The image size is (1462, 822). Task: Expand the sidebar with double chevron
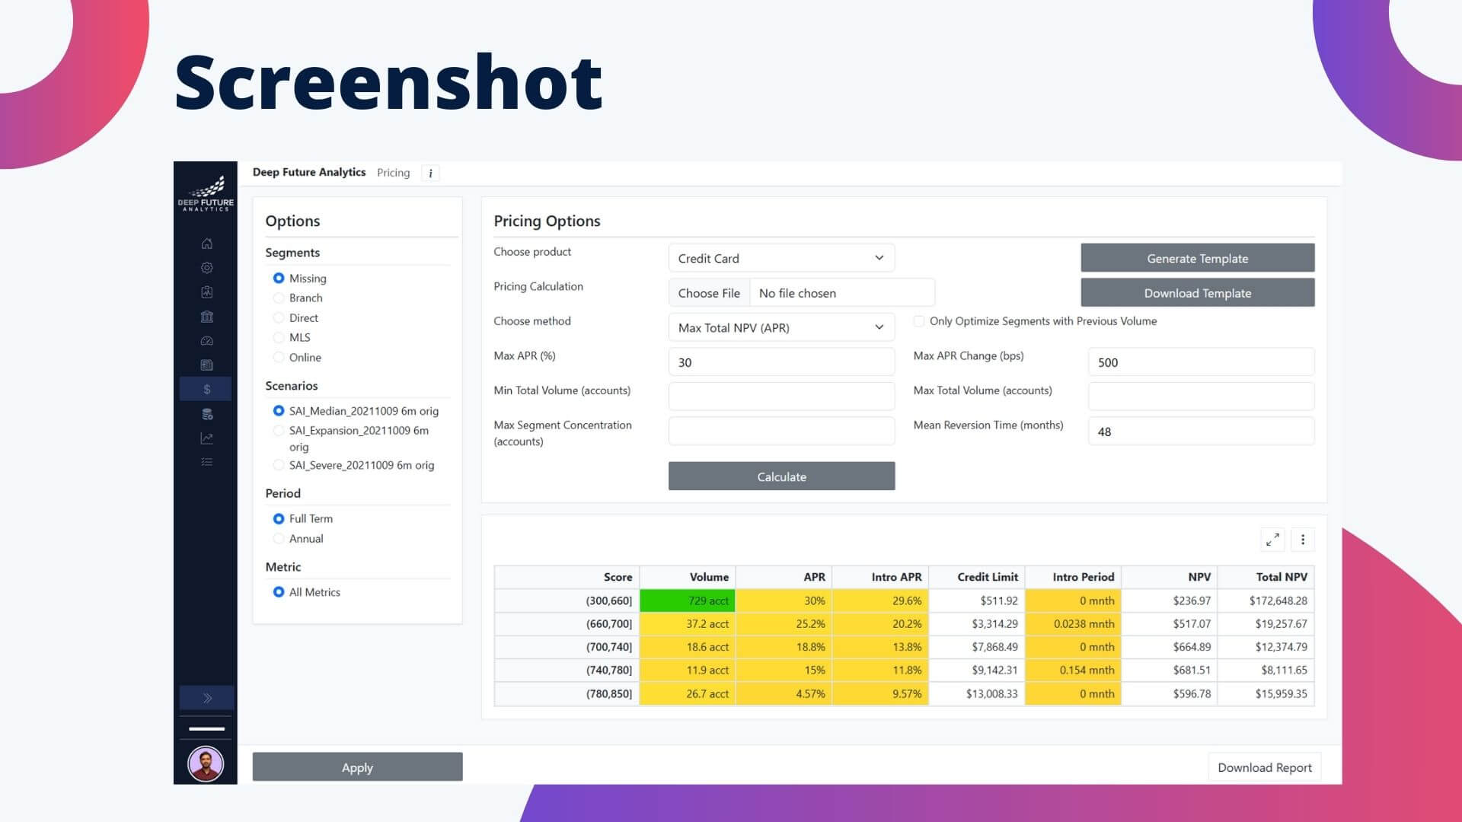coord(206,698)
